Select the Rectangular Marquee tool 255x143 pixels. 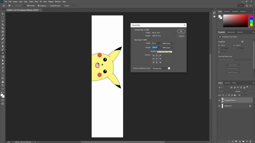pos(3,17)
